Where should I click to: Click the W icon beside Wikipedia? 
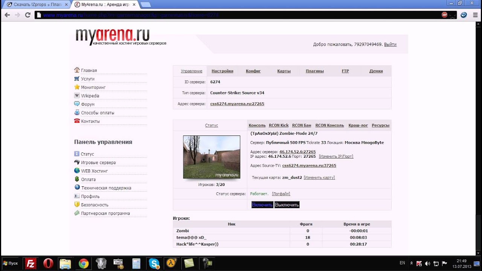tap(77, 96)
